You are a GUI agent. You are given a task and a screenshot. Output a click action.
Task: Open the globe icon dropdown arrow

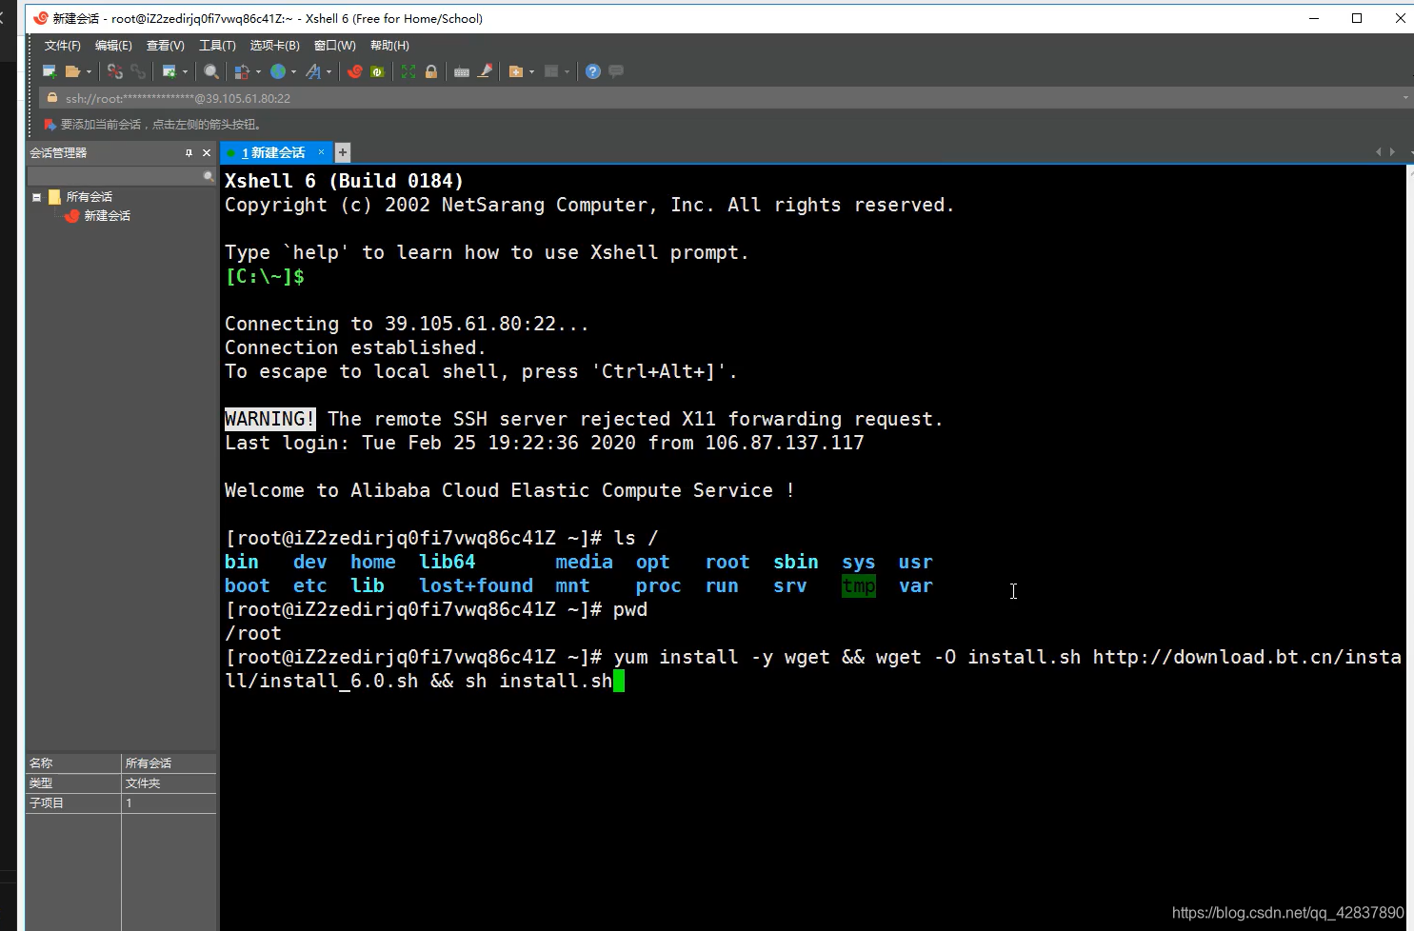293,71
